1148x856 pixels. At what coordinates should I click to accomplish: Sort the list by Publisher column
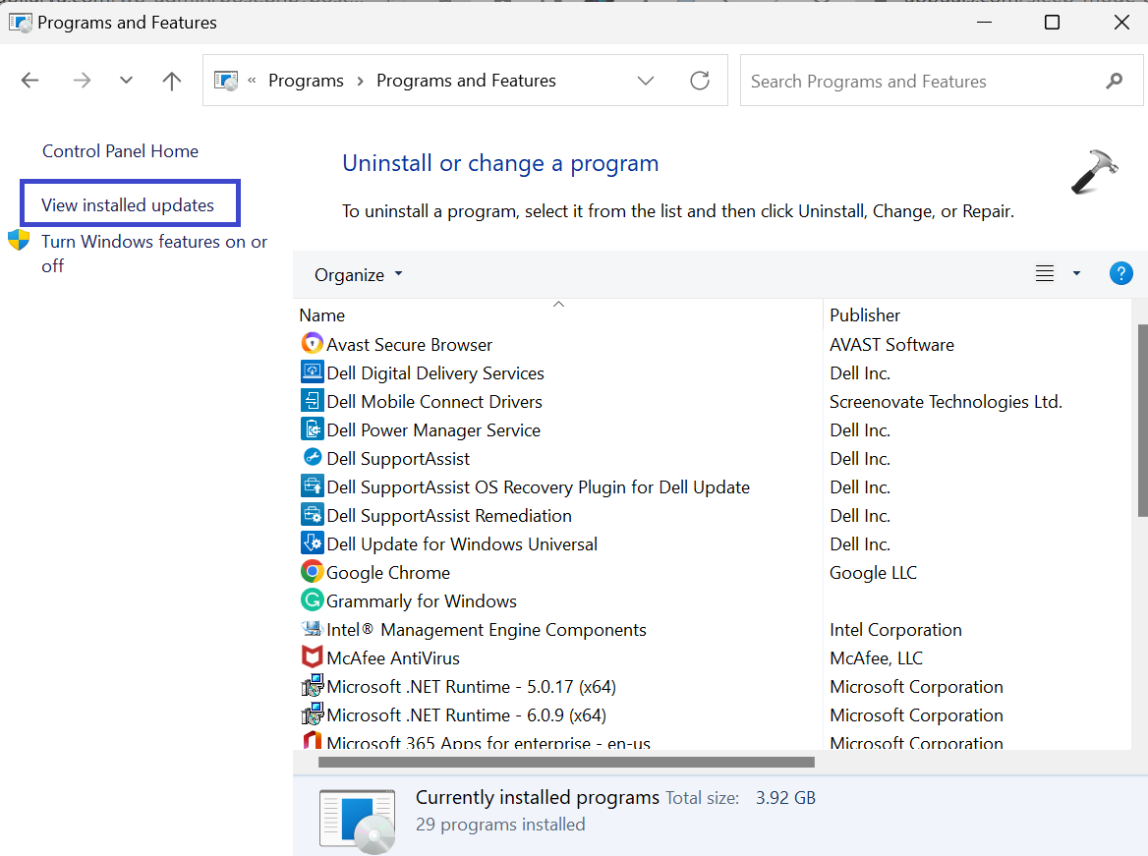(865, 315)
